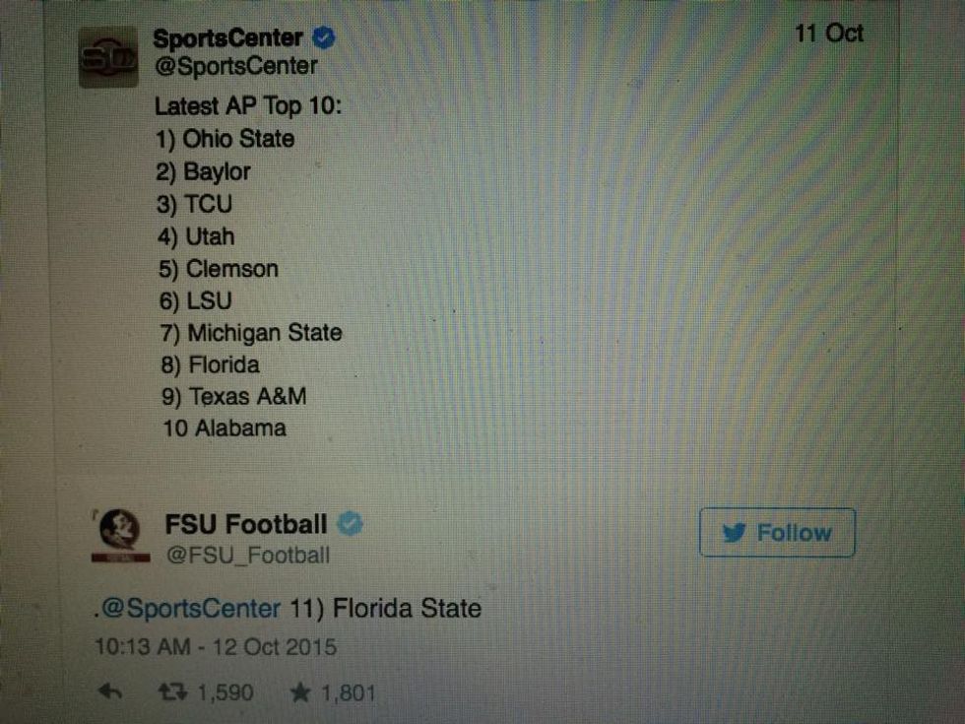
Task: Click SportsCenter's verified badge
Action: (323, 39)
